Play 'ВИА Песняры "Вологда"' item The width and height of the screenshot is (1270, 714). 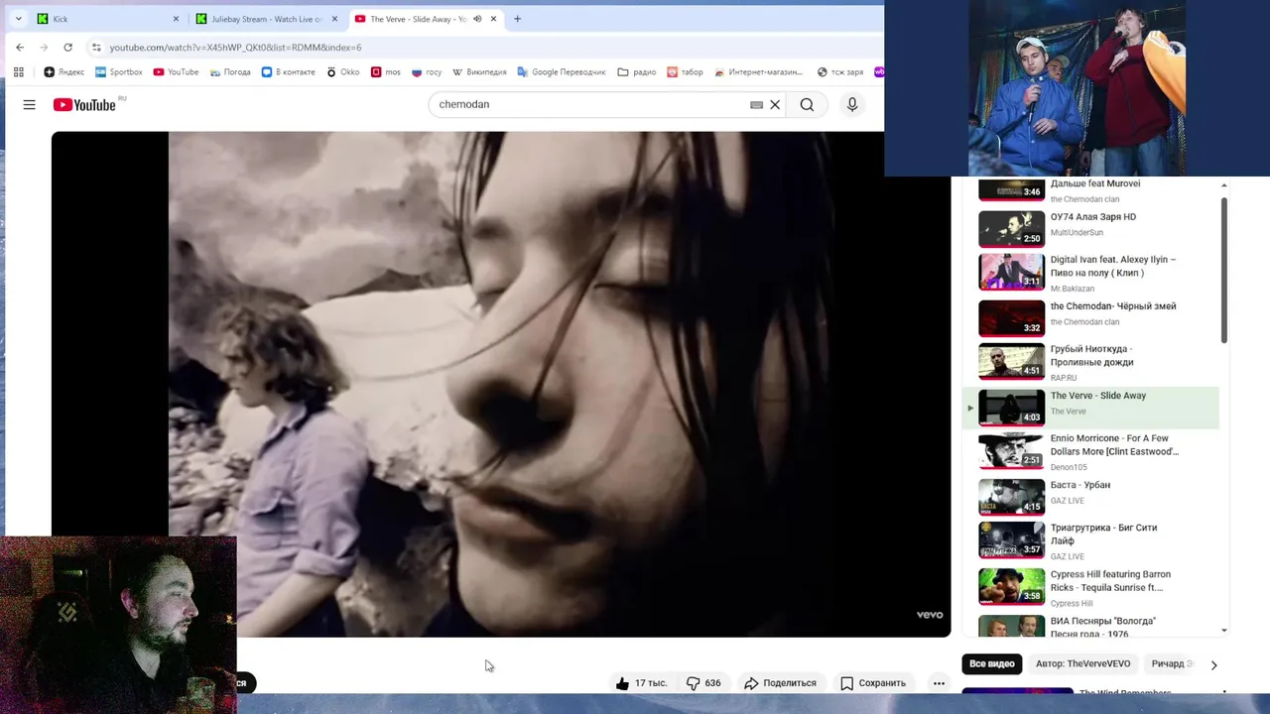1090,626
